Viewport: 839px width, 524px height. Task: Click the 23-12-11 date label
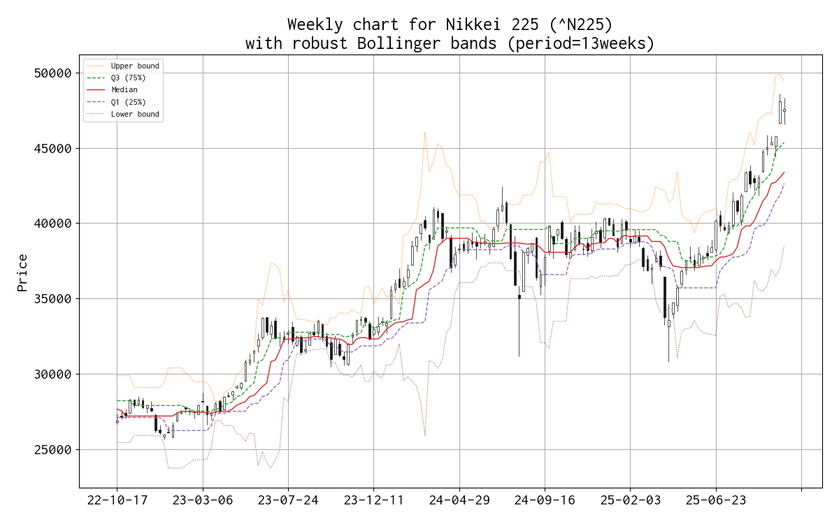point(373,501)
